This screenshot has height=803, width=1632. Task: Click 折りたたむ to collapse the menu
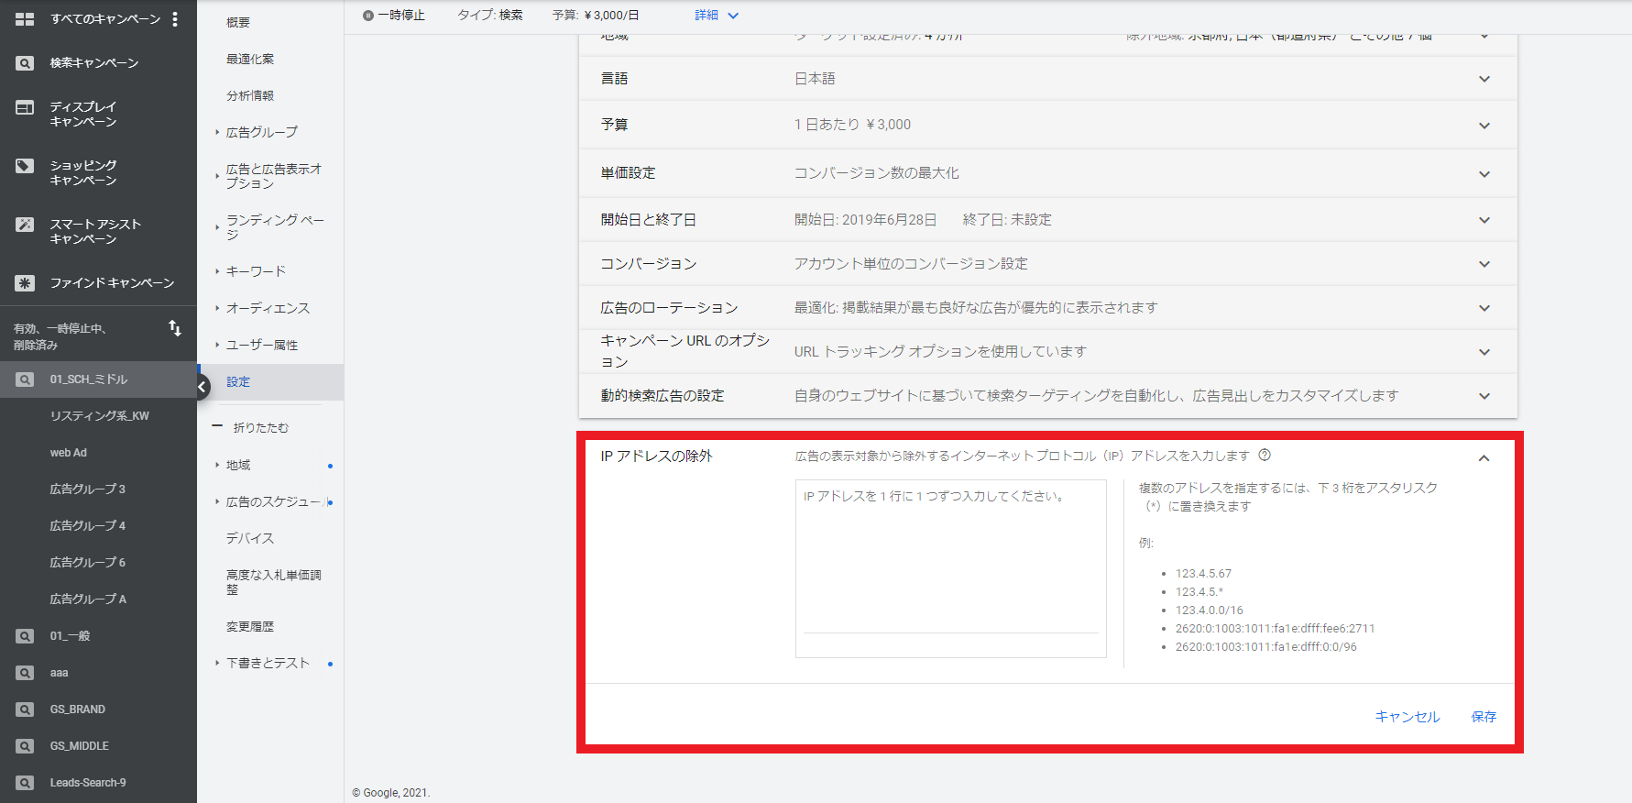coord(260,428)
